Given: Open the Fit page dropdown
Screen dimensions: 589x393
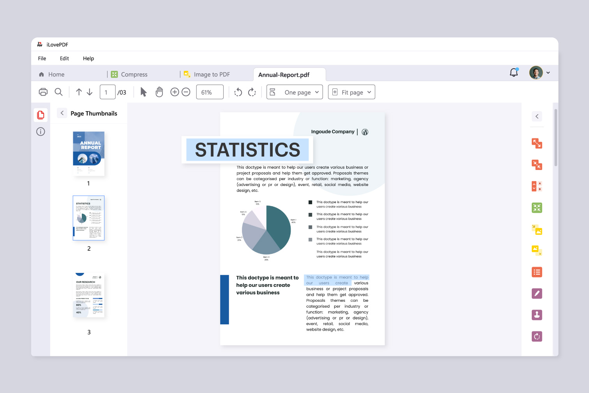Looking at the screenshot, I should point(351,92).
